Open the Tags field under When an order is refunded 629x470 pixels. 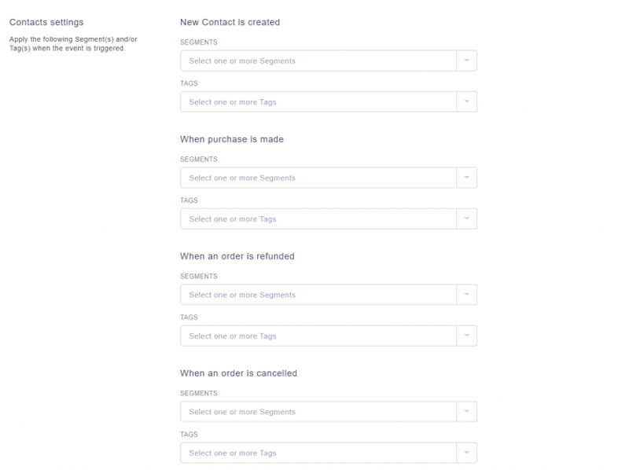329,336
